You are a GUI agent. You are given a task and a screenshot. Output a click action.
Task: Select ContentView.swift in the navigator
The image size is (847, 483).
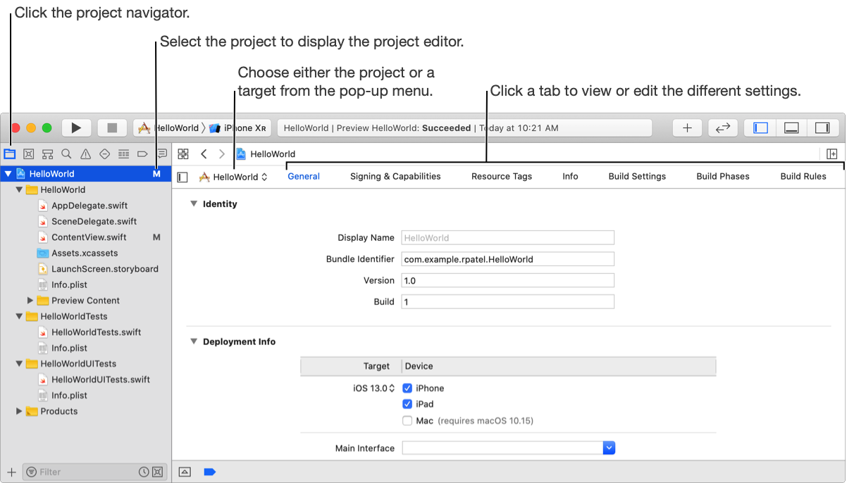coord(89,237)
